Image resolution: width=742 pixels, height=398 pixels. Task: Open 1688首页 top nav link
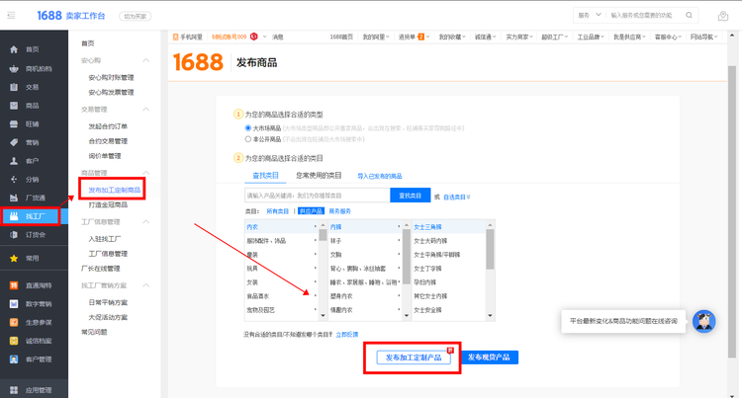[x=341, y=37]
